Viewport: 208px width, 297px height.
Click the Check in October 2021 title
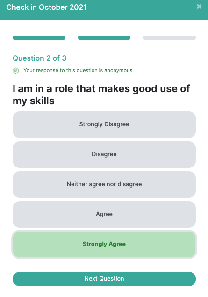click(x=47, y=7)
